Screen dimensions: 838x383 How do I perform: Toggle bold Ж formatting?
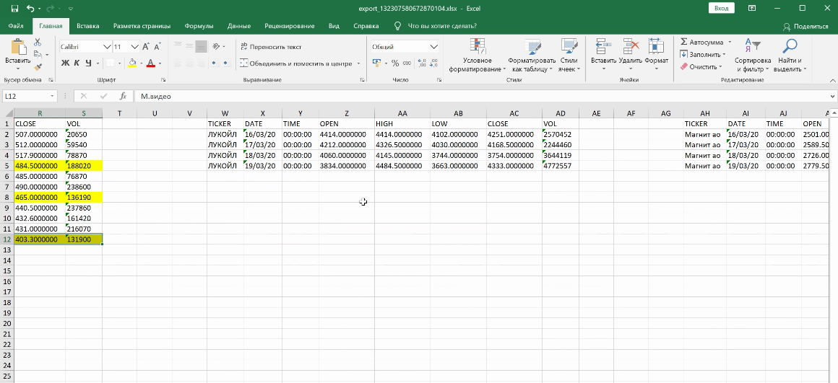65,63
